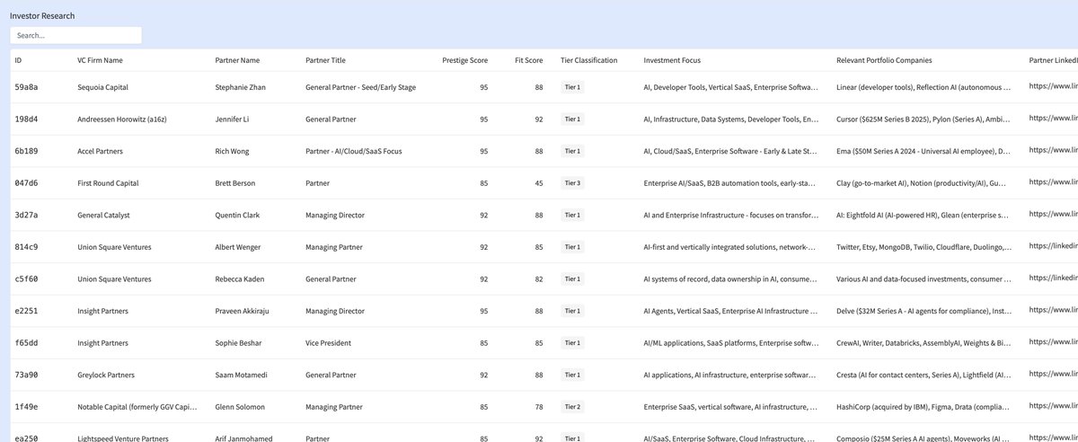Select Union Square Ventures in Rebecca Kaden row
This screenshot has width=1078, height=442.
click(x=112, y=278)
